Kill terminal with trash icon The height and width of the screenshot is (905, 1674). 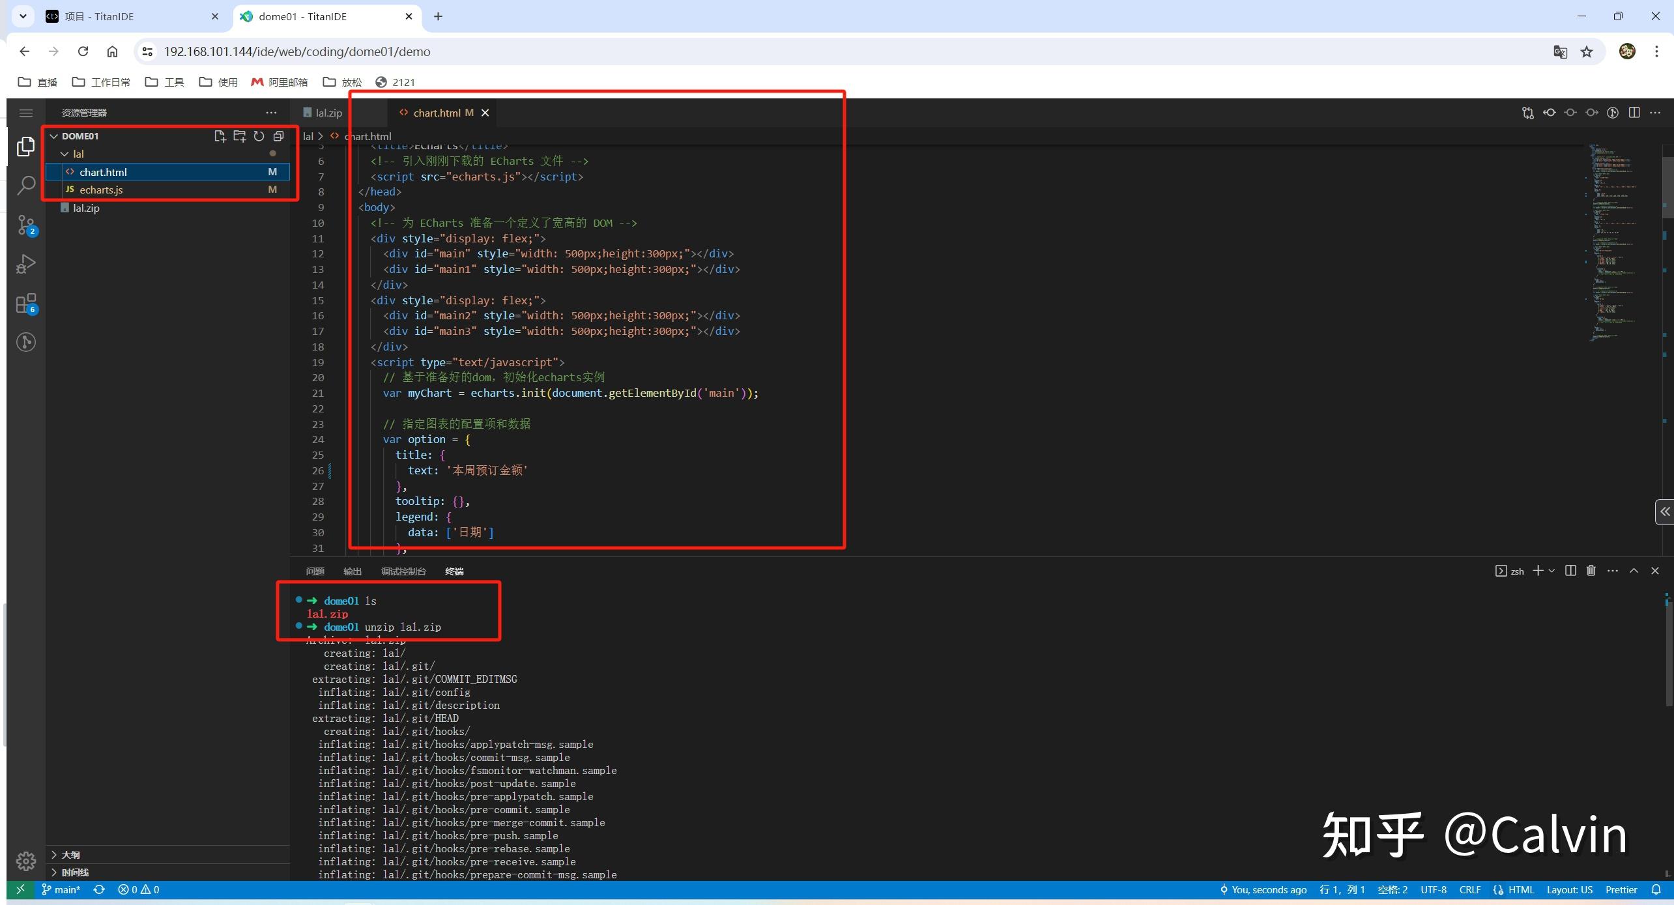click(1591, 571)
